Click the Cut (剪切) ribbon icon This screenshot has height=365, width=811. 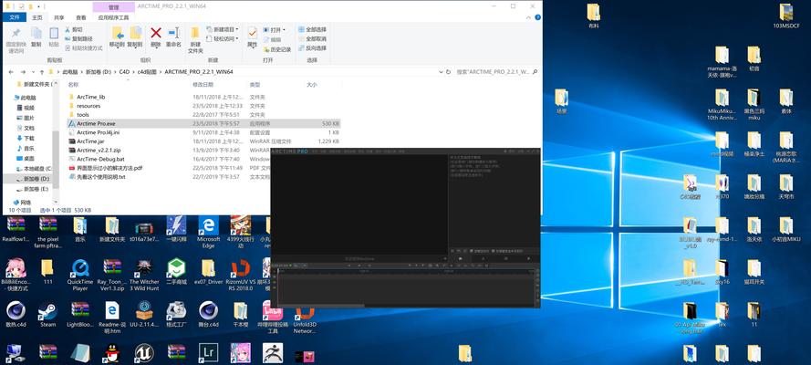coord(68,29)
